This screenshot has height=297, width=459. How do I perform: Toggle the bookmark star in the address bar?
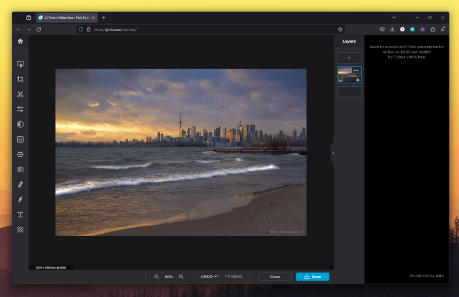click(339, 29)
